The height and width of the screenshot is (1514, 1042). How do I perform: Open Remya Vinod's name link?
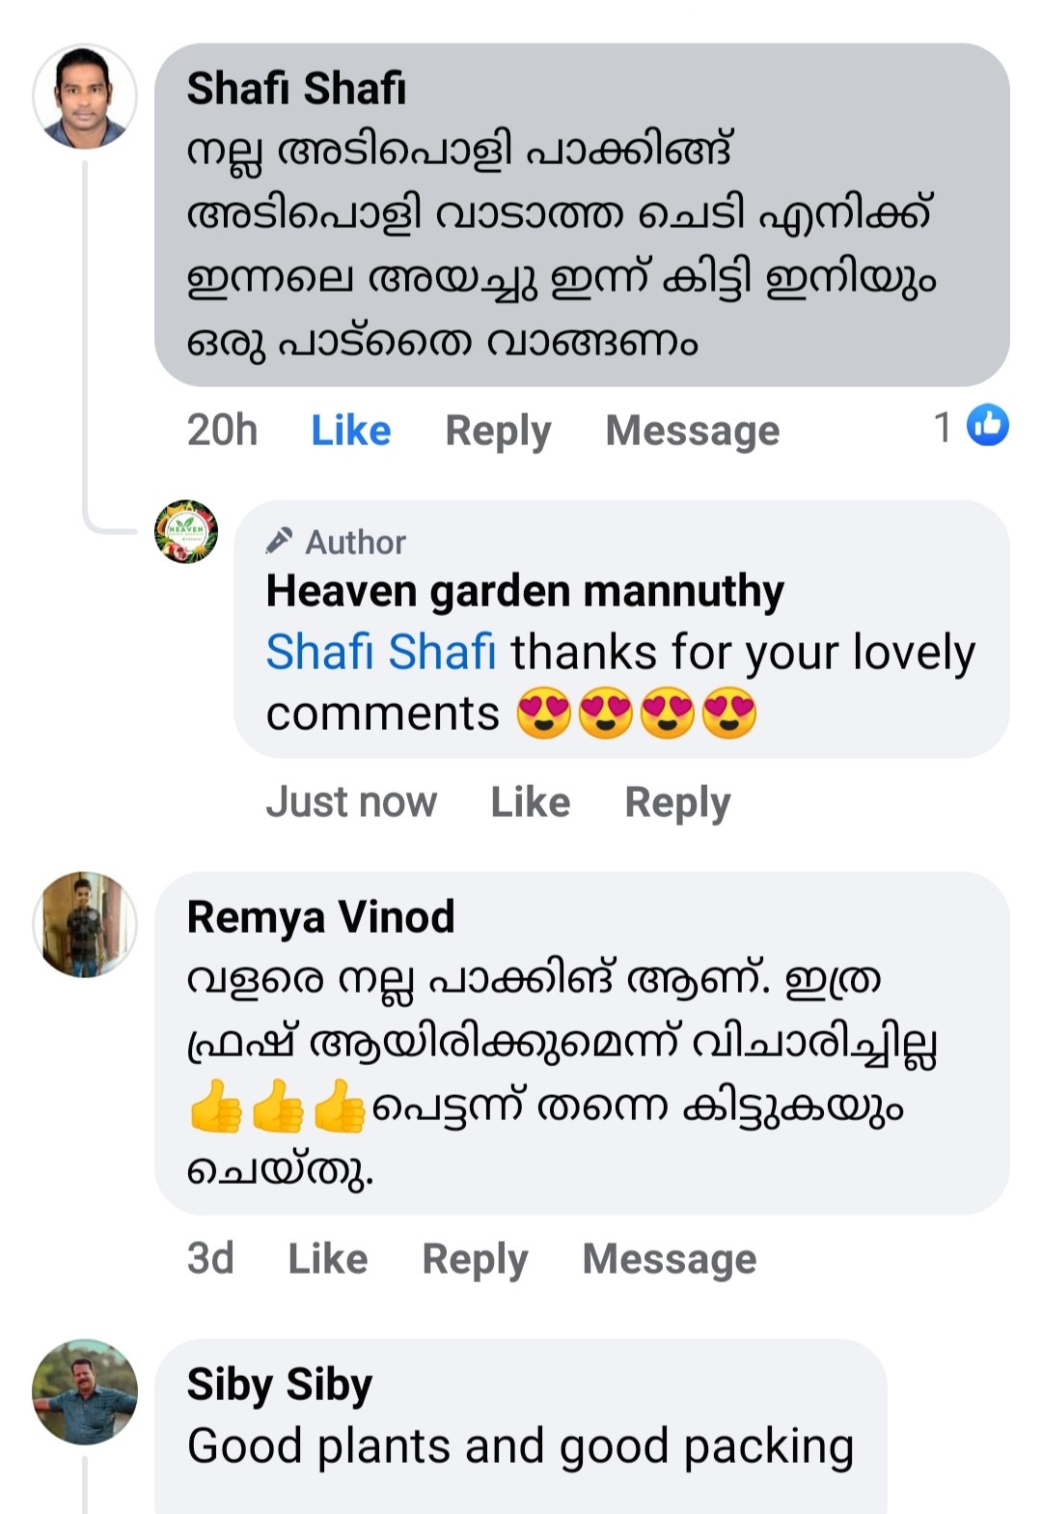[320, 916]
